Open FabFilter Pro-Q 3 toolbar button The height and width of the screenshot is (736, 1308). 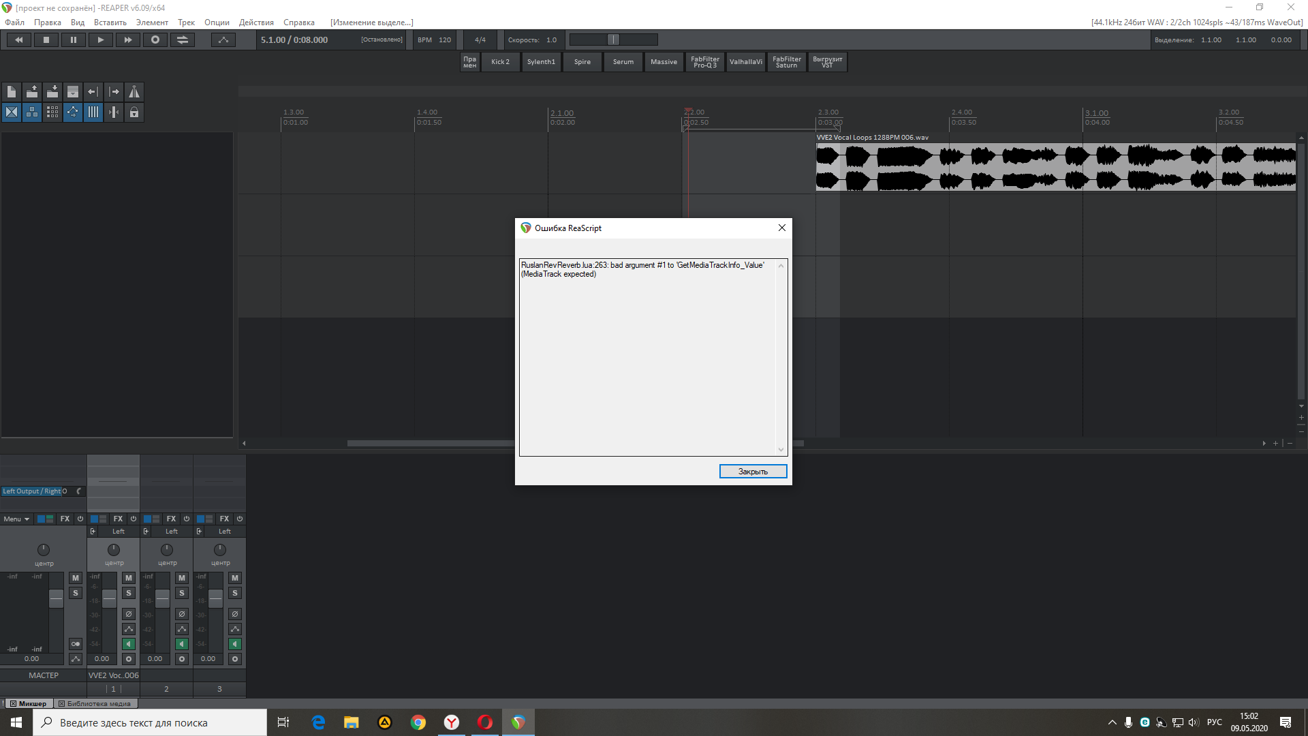704,62
